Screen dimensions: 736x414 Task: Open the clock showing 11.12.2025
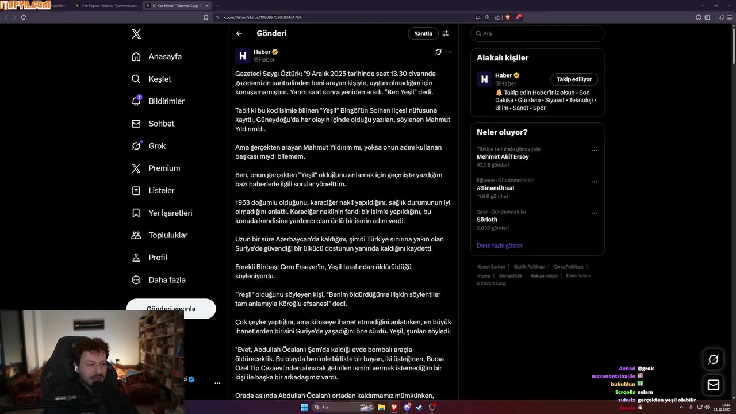pos(722,407)
